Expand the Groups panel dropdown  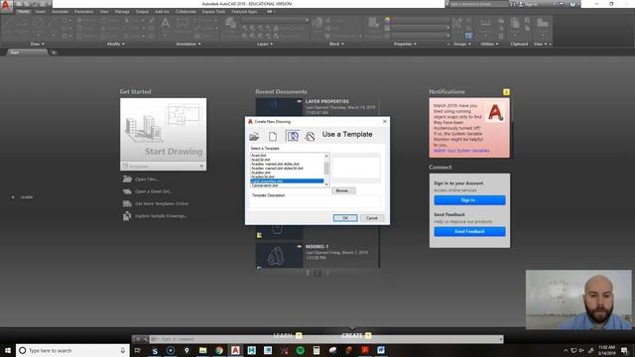click(x=462, y=44)
